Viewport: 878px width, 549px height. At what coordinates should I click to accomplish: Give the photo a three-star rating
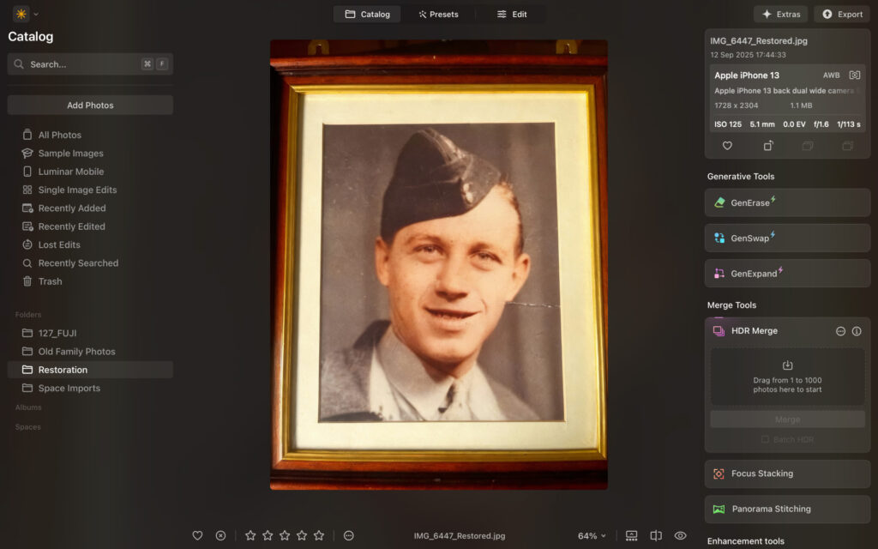(284, 534)
